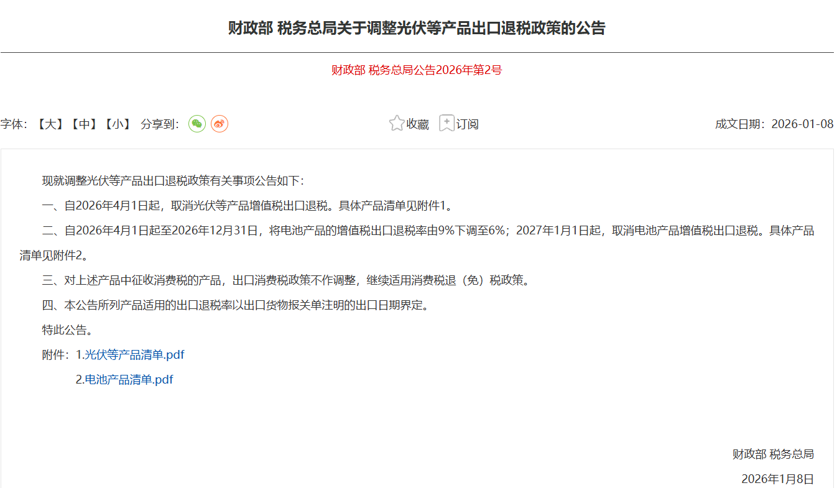Share the announcement to WeChat
This screenshot has height=488, width=837.
coord(197,124)
